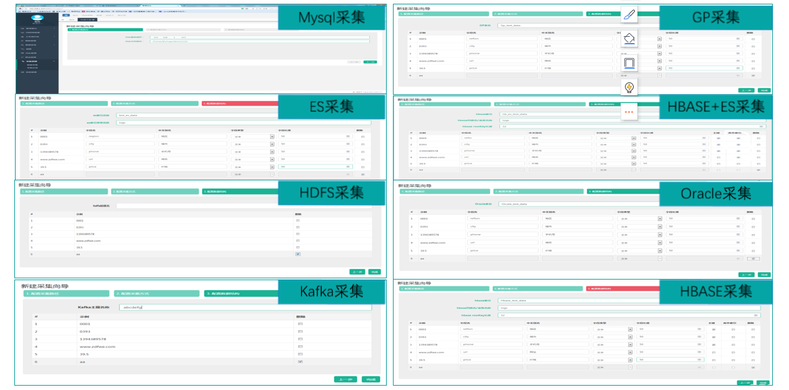The height and width of the screenshot is (390, 789).
Task: Select step 1 tab in Kafka wizard
Action: click(63, 293)
